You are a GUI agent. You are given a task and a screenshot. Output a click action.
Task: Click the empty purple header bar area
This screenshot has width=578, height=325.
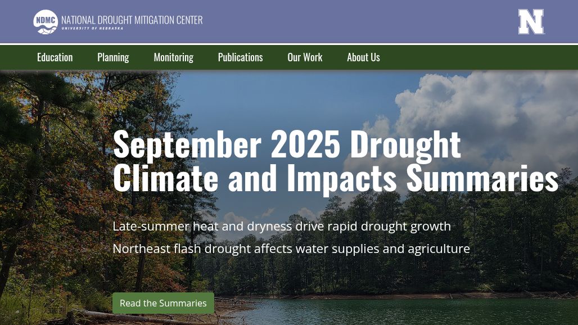tap(360, 21)
